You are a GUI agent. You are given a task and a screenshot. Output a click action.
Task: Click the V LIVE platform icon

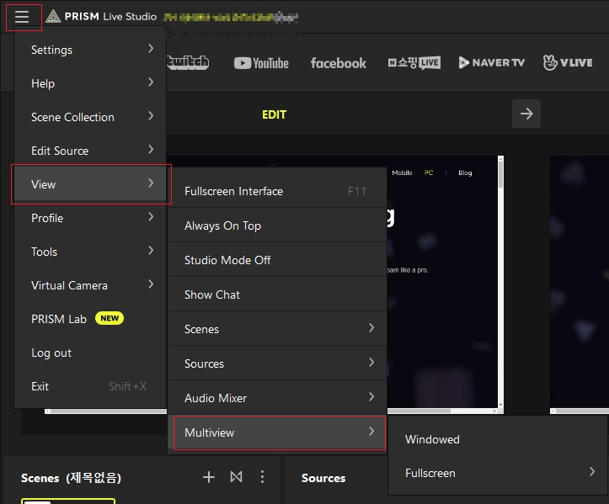568,63
